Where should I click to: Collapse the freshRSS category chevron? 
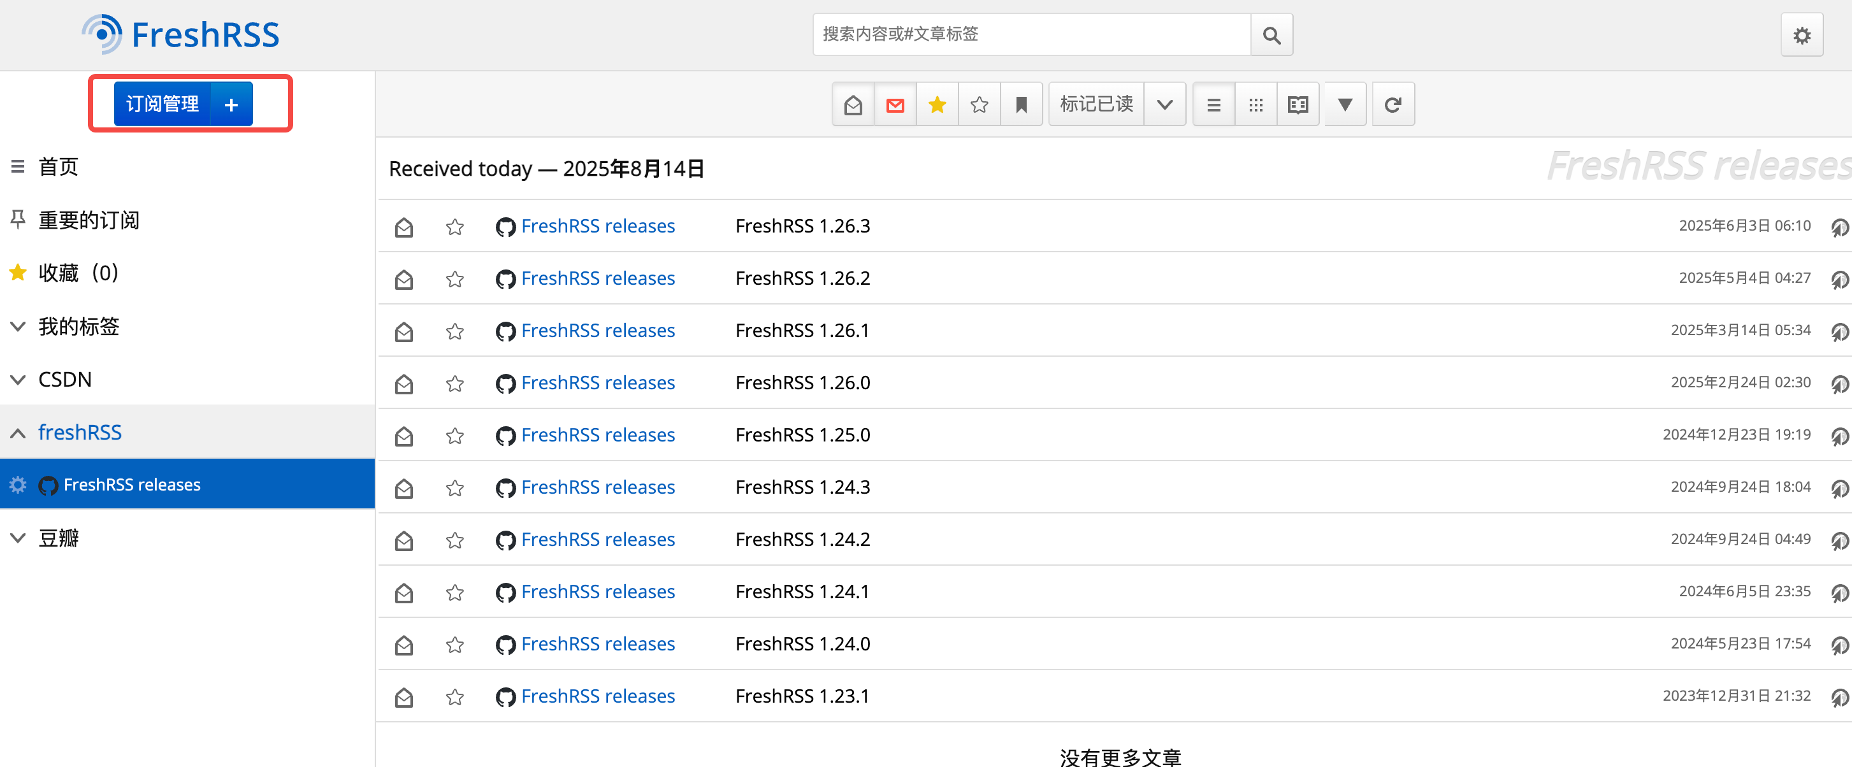coord(18,433)
